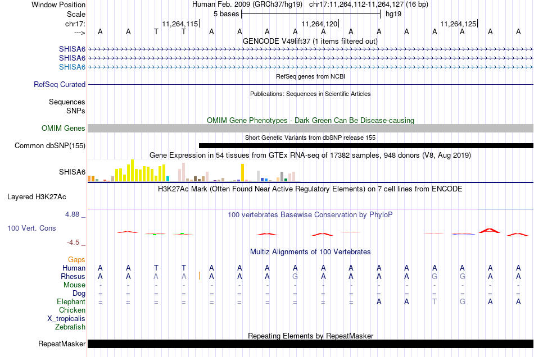The height and width of the screenshot is (357, 534).
Task: Open 100 vertebrates Basewise Conservation by PhyloP title
Action: (x=310, y=215)
